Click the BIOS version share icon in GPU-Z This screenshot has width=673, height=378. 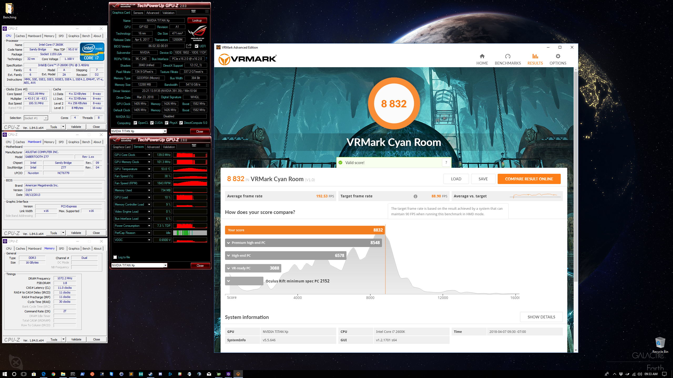pyautogui.click(x=189, y=46)
